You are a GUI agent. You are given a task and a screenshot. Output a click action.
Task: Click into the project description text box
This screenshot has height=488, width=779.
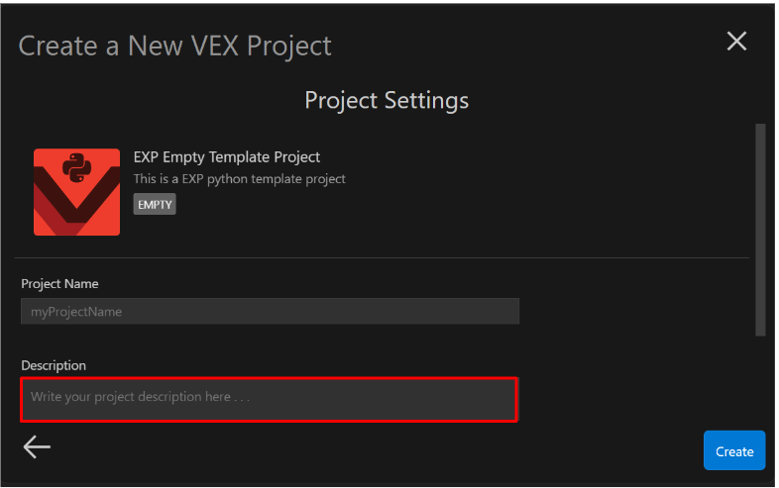click(270, 398)
